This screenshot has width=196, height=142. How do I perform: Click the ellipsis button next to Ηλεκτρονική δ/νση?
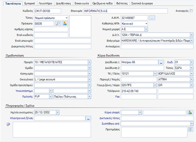pos(88,118)
